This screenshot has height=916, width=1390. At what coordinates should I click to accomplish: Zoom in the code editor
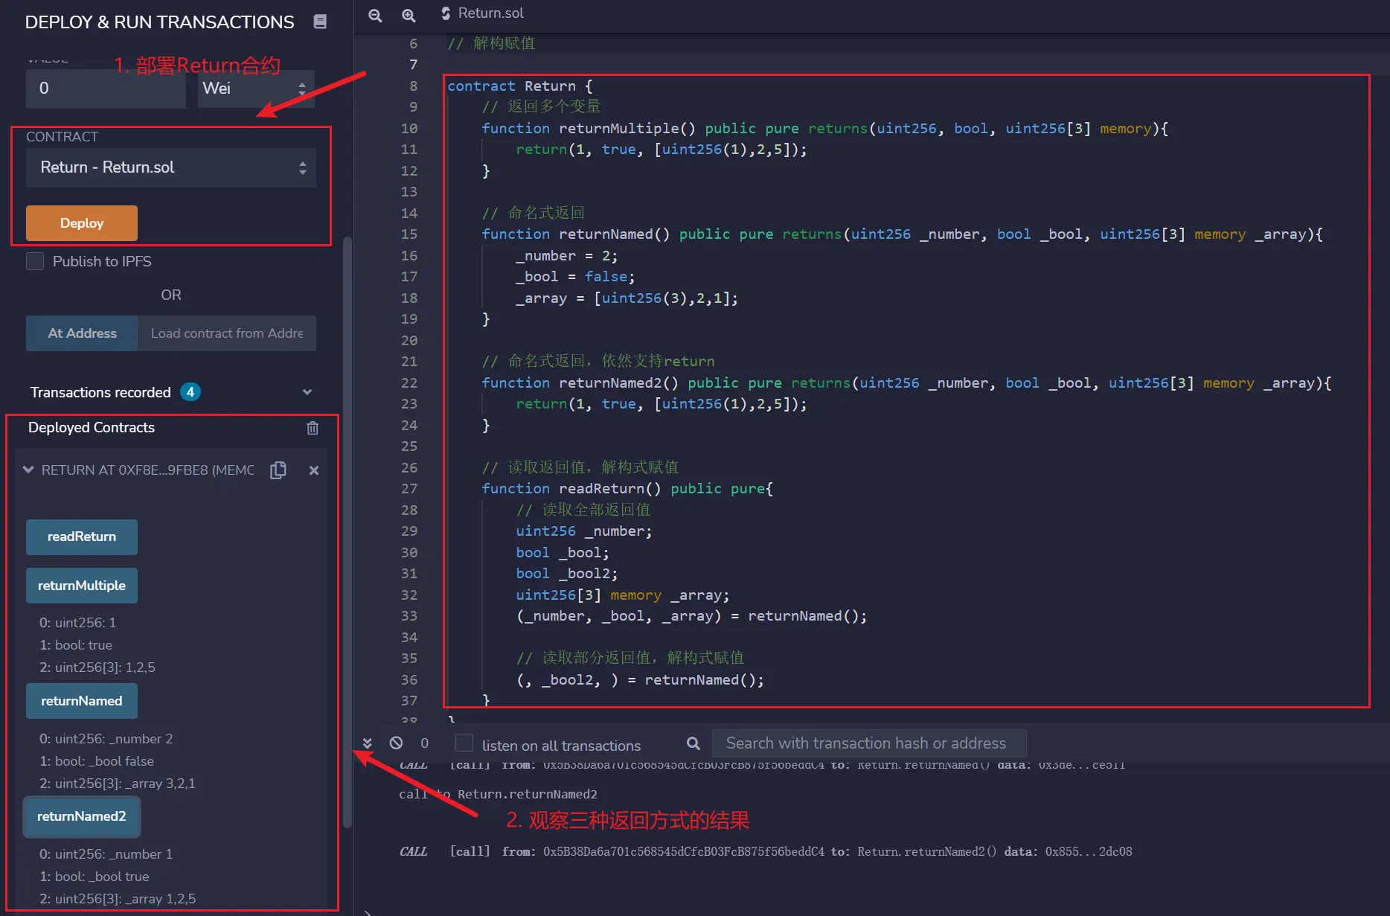pos(409,15)
